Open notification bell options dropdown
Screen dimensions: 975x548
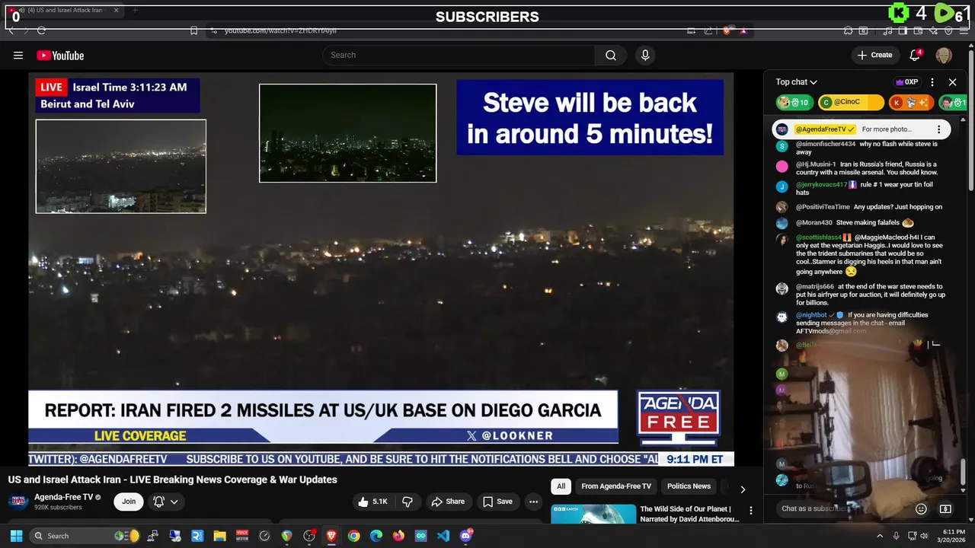[166, 502]
